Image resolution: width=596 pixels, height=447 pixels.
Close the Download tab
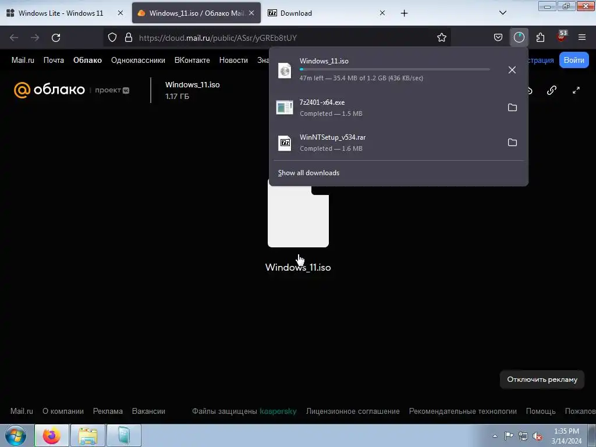382,13
